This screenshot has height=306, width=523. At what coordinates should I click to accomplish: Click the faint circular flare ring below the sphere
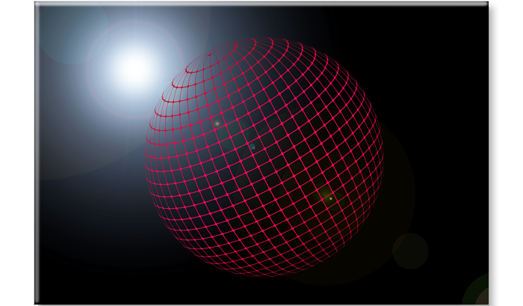[410, 251]
